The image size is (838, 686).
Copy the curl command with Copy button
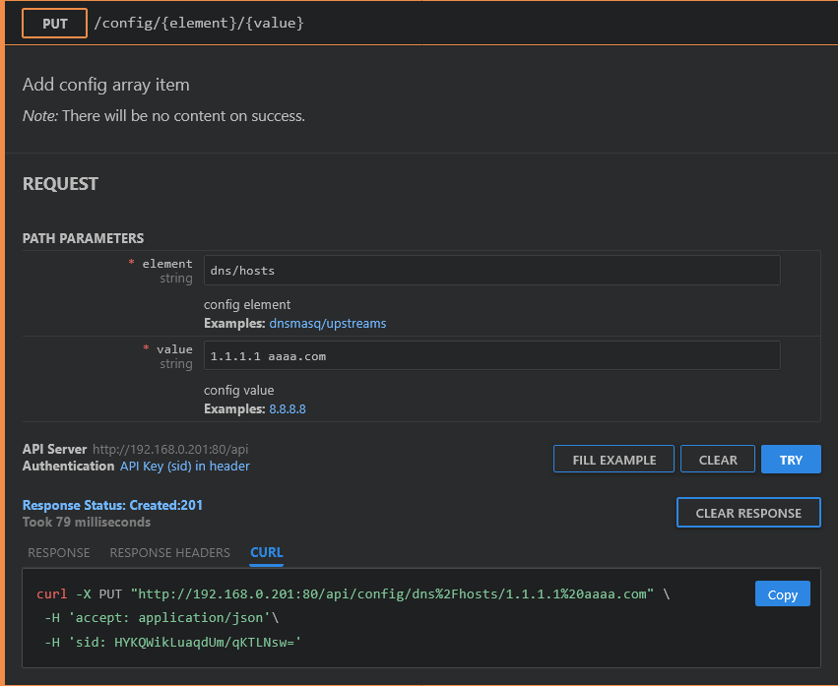click(x=782, y=594)
